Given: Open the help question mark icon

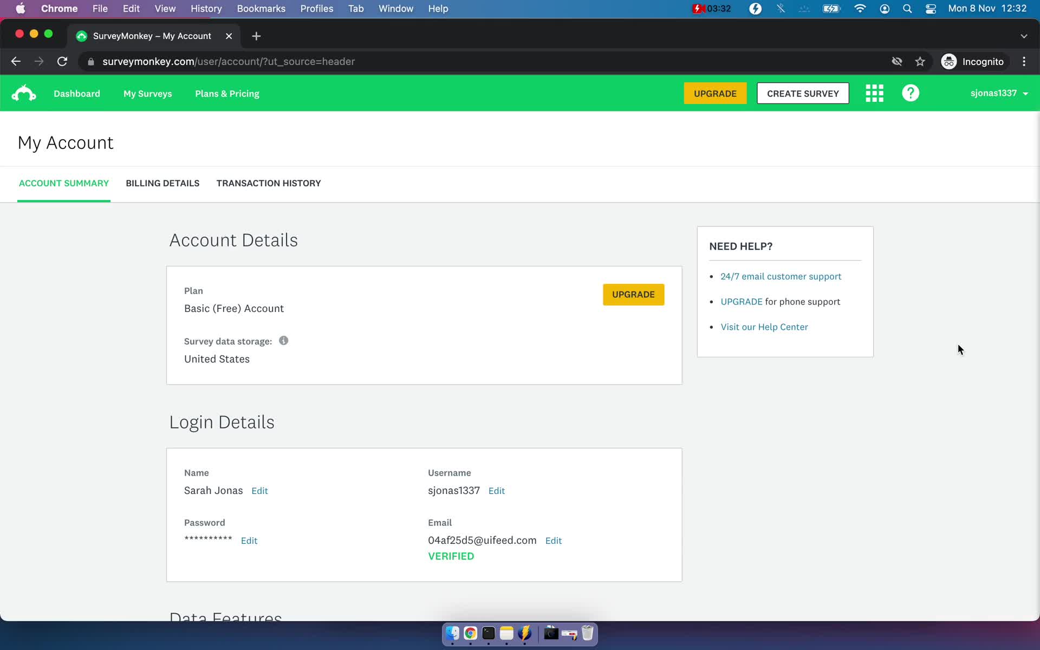Looking at the screenshot, I should tap(911, 93).
